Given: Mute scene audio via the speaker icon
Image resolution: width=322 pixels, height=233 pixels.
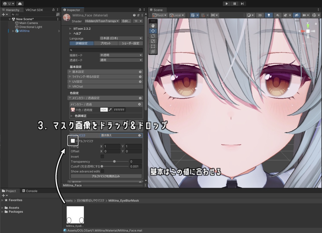Looking at the screenshot, I should (277, 15).
